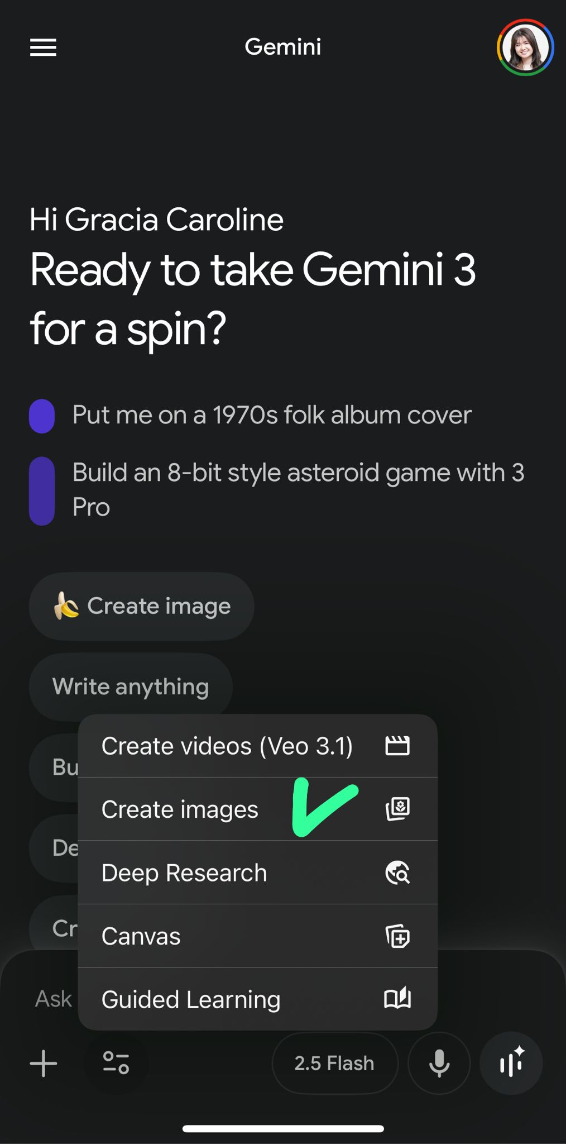
Task: Tap the Deep Research globe icon
Action: click(x=397, y=873)
